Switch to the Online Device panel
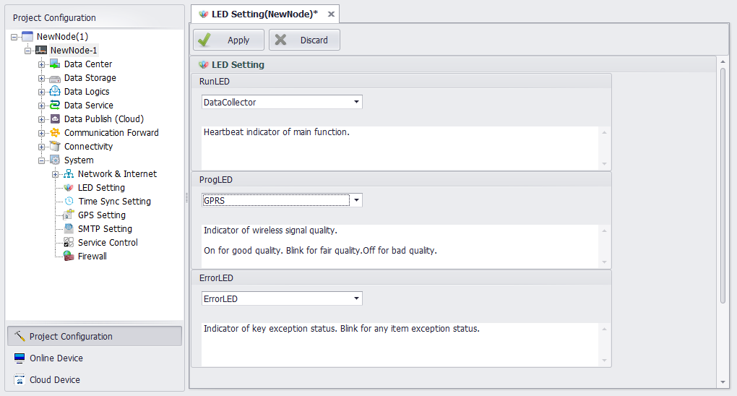737x396 pixels. pyautogui.click(x=56, y=358)
